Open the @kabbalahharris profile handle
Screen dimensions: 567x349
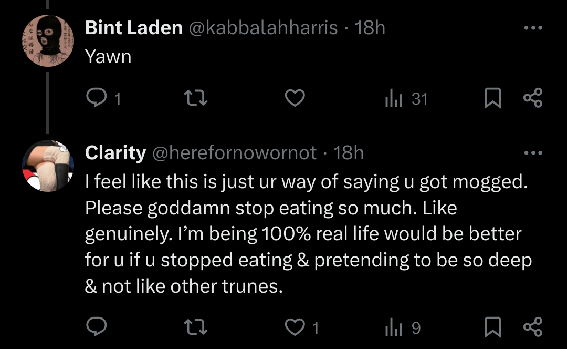(x=263, y=28)
